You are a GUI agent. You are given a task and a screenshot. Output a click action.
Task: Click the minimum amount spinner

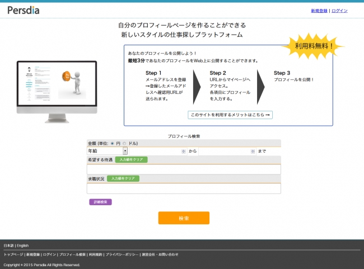183,151
